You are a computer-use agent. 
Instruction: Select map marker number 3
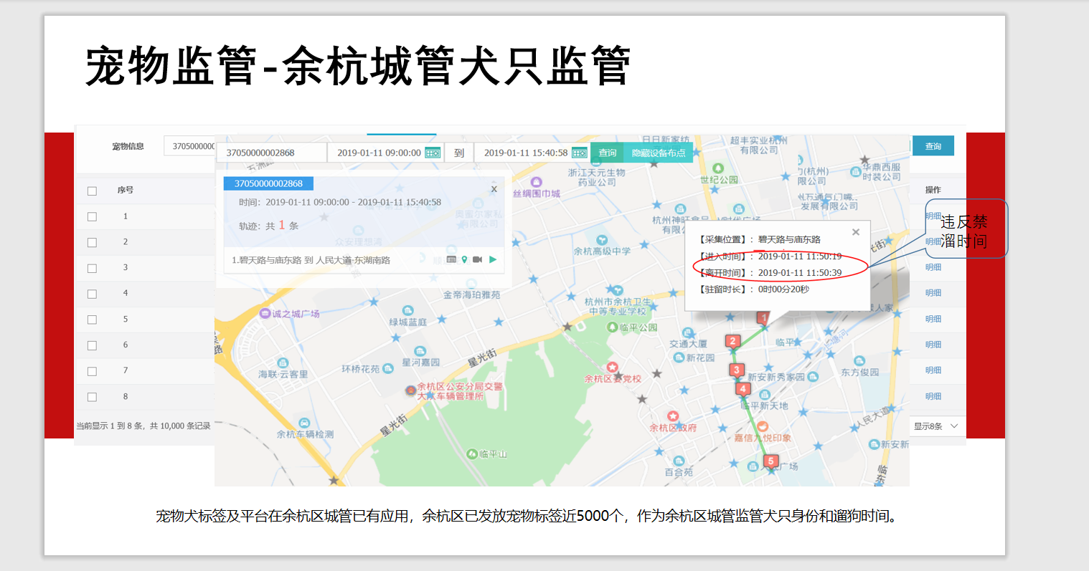click(736, 369)
